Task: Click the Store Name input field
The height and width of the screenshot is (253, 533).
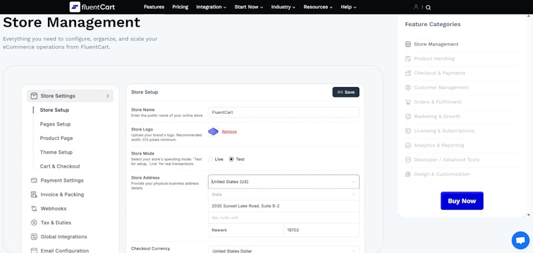Action: click(284, 113)
